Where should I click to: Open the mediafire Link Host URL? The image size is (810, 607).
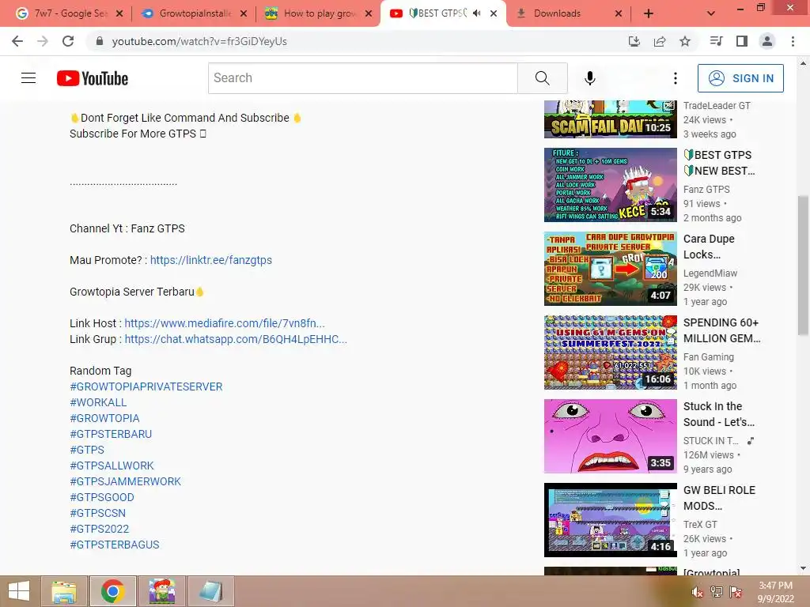pyautogui.click(x=225, y=323)
